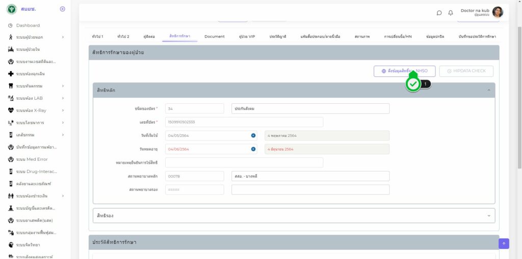Image resolution: width=522 pixels, height=259 pixels.
Task: Click the หมายเหตุยืนยันการใช้สิทธิ input field
Action: coord(244,162)
